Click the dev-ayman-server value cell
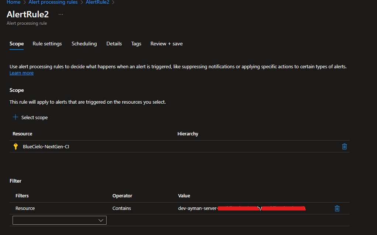 (242, 208)
